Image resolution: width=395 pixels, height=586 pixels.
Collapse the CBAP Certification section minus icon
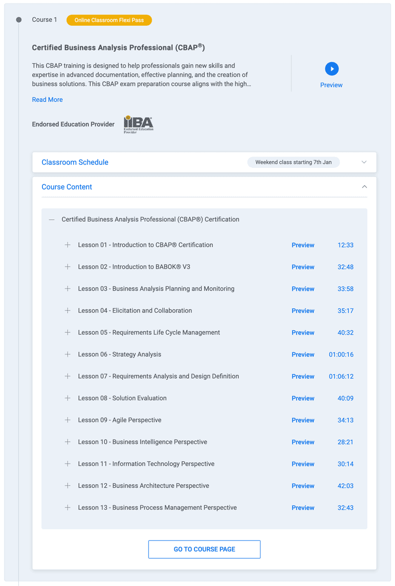point(51,220)
